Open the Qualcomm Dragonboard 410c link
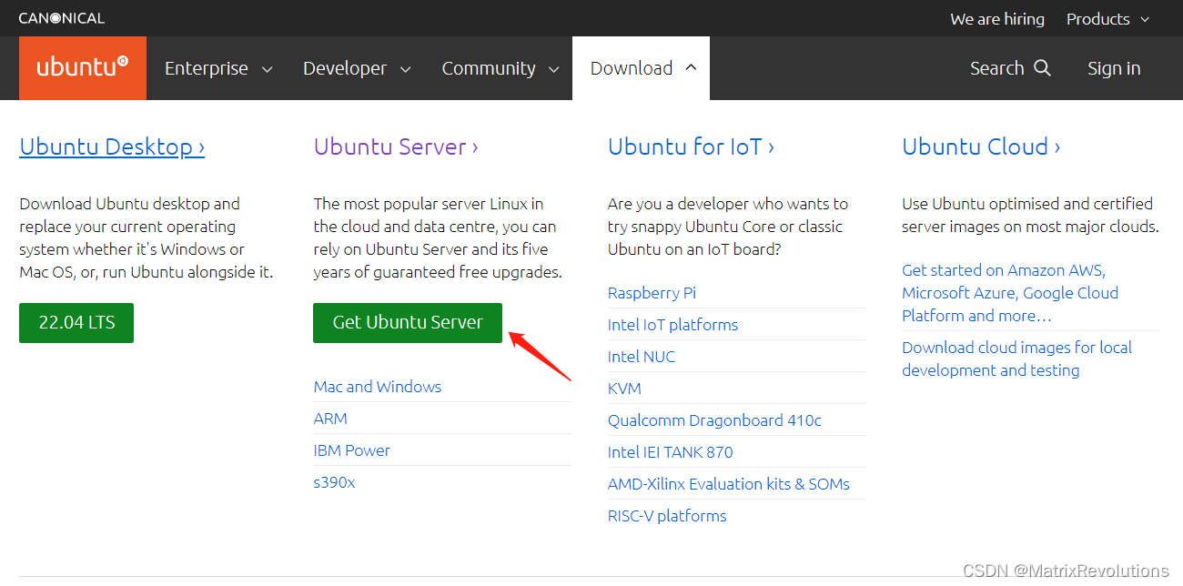1183x586 pixels. (714, 420)
